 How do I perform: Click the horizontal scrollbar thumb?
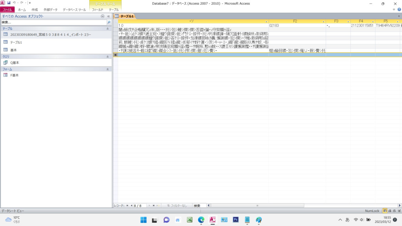tap(258, 206)
